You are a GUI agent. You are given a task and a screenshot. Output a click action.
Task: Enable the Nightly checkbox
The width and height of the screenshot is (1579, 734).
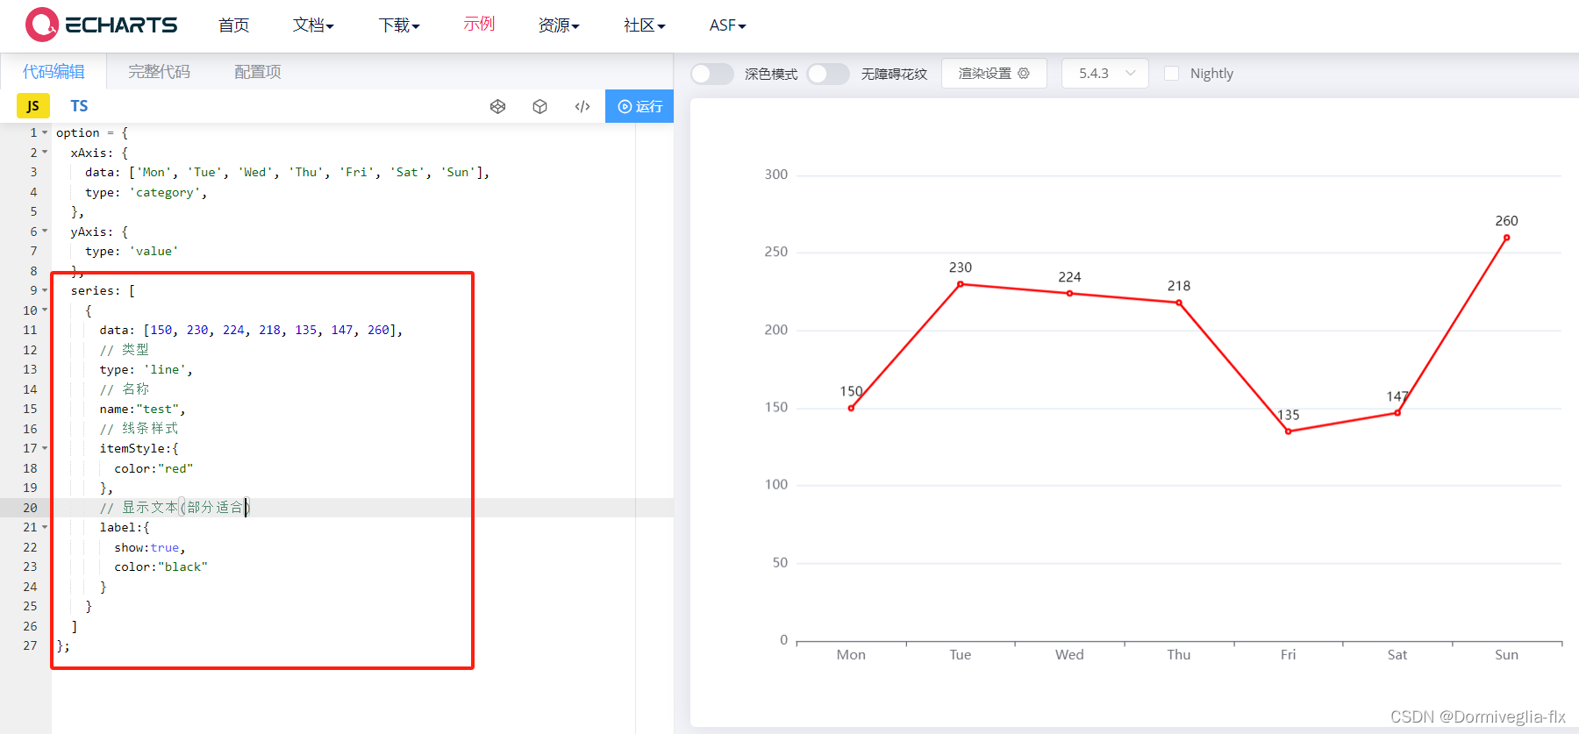1171,73
